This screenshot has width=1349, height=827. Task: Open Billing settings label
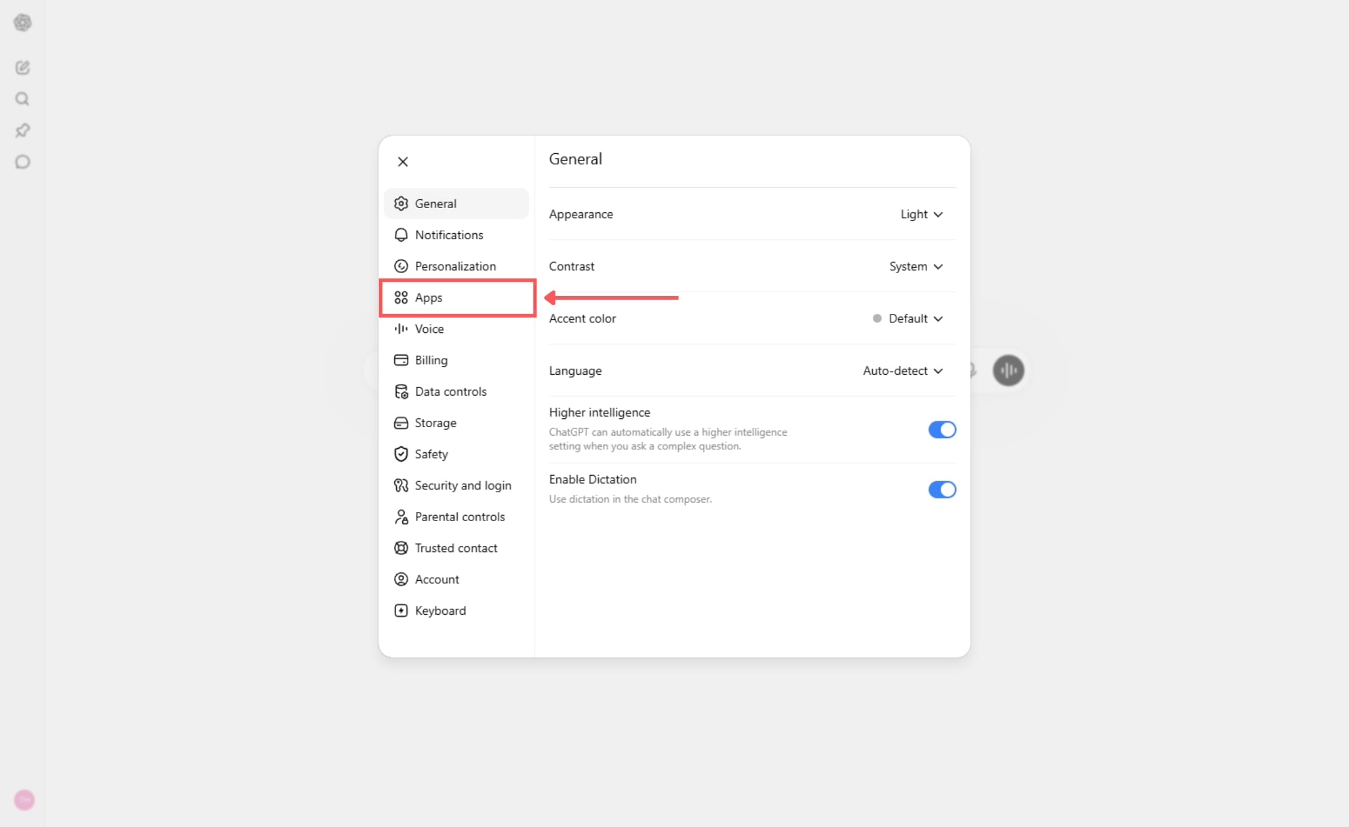(431, 360)
